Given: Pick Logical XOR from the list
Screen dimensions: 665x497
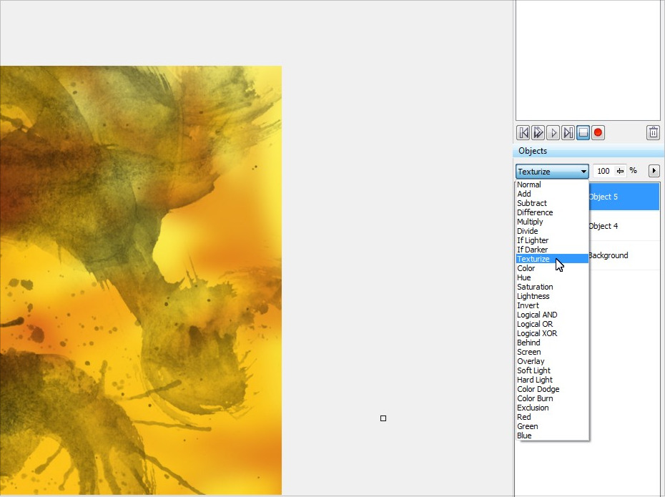Looking at the screenshot, I should pyautogui.click(x=537, y=333).
